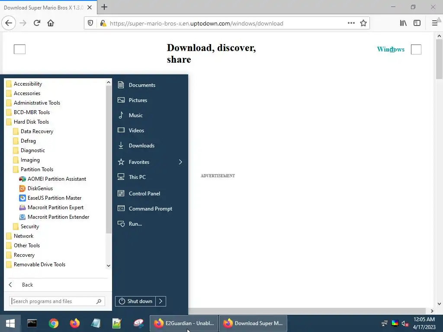Open Control Panel from the start menu
Screen dimensions: 443x332
[139, 194]
